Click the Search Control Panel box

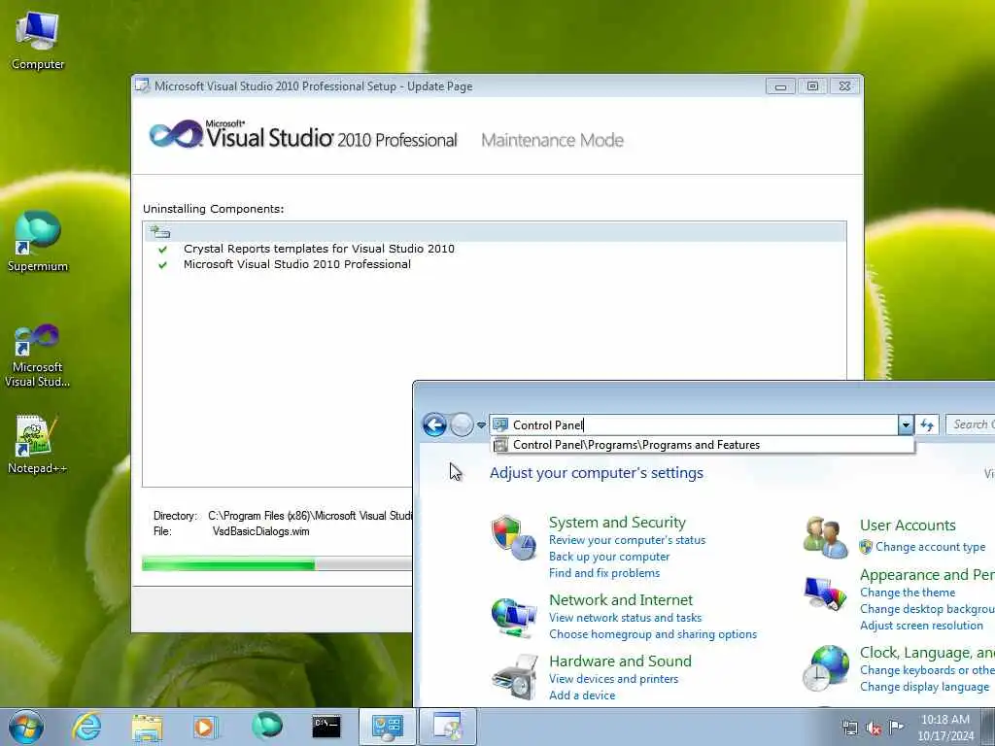[971, 424]
